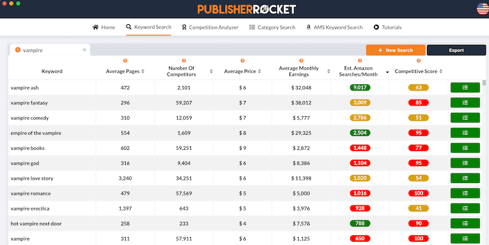Open competition list for vampire books row
Screen dimensions: 489x245
tap(465, 148)
